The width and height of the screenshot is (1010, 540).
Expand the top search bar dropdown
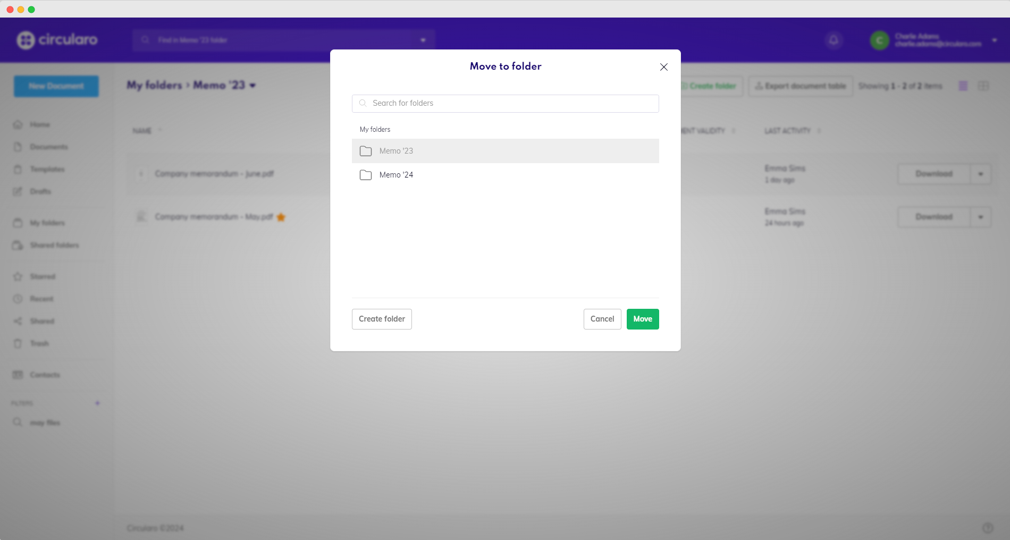point(423,40)
